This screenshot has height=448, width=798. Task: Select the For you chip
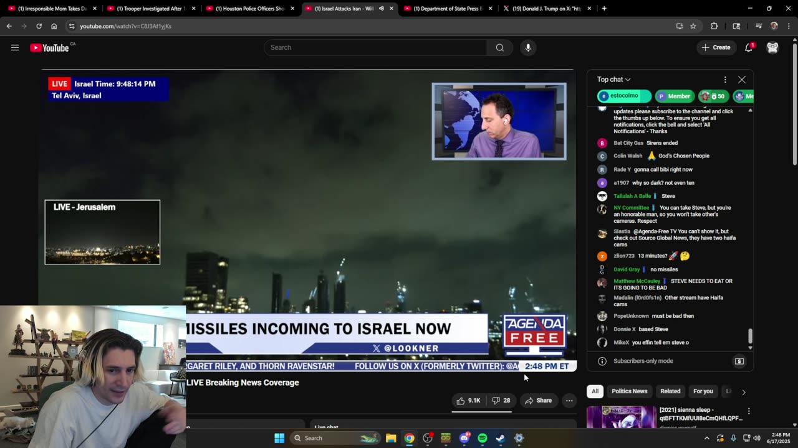(x=703, y=391)
